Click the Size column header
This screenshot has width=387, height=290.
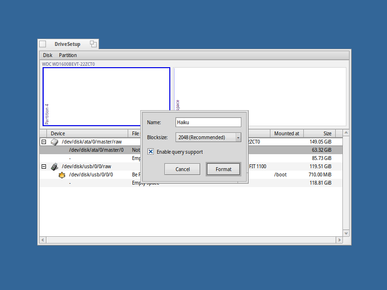click(319, 133)
